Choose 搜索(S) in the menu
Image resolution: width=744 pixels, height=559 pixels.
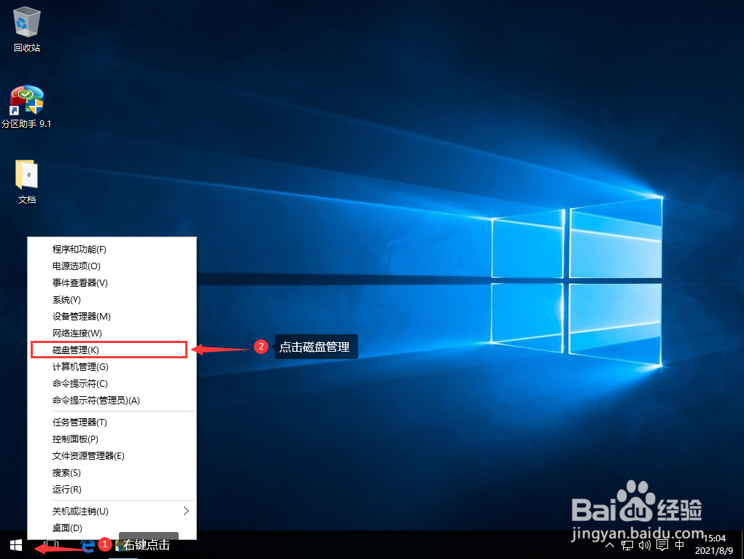(x=112, y=473)
